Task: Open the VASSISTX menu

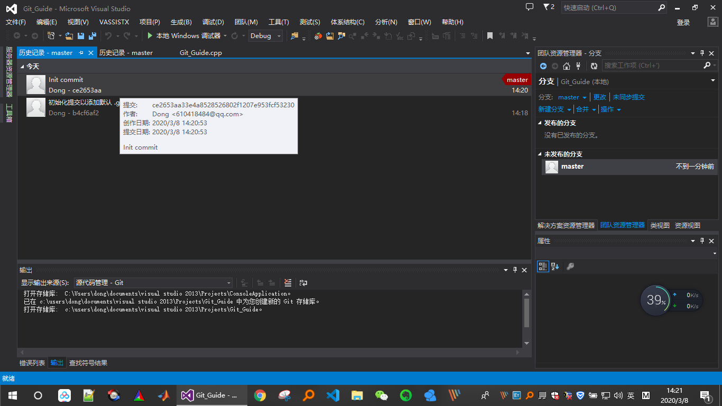Action: pyautogui.click(x=114, y=22)
